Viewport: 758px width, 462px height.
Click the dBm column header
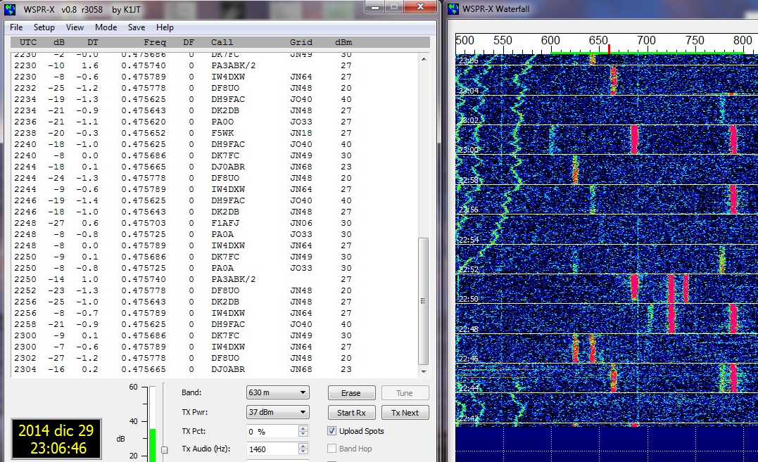(x=343, y=42)
